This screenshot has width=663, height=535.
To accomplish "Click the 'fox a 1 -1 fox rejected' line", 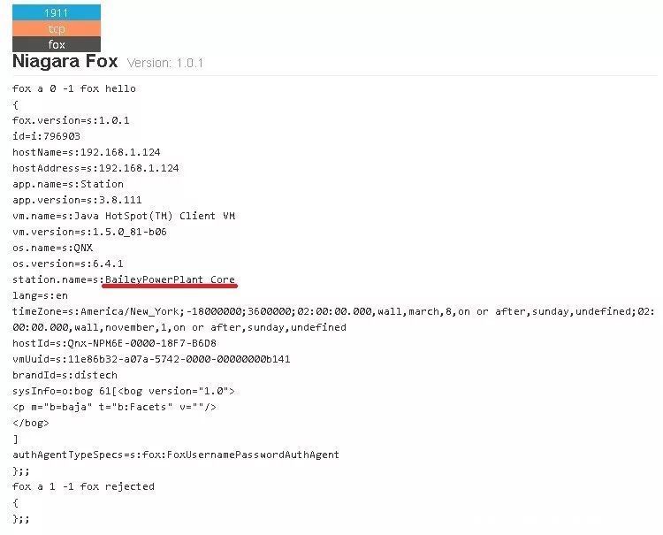I will coord(83,486).
